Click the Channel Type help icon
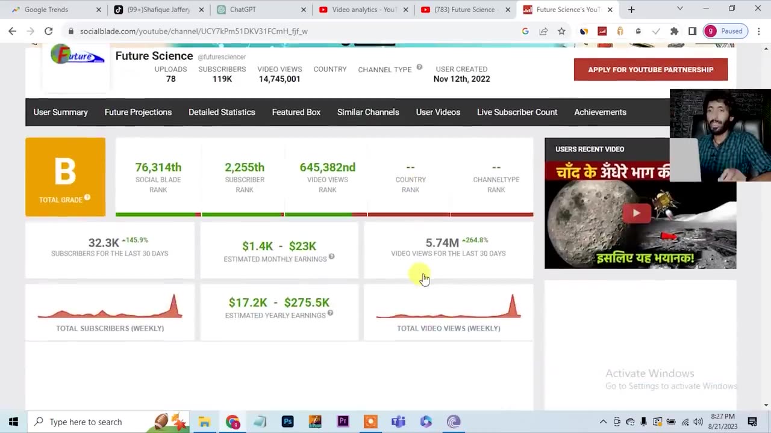 tap(419, 67)
